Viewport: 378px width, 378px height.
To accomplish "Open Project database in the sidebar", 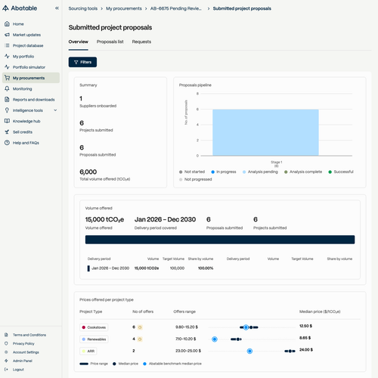I will pyautogui.click(x=28, y=45).
